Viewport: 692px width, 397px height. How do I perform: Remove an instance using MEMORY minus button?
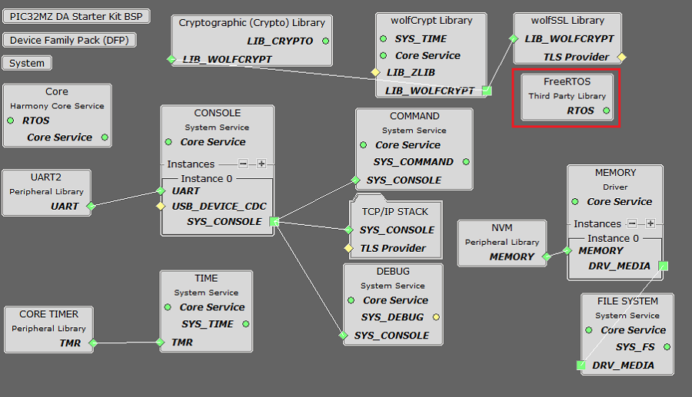click(632, 223)
